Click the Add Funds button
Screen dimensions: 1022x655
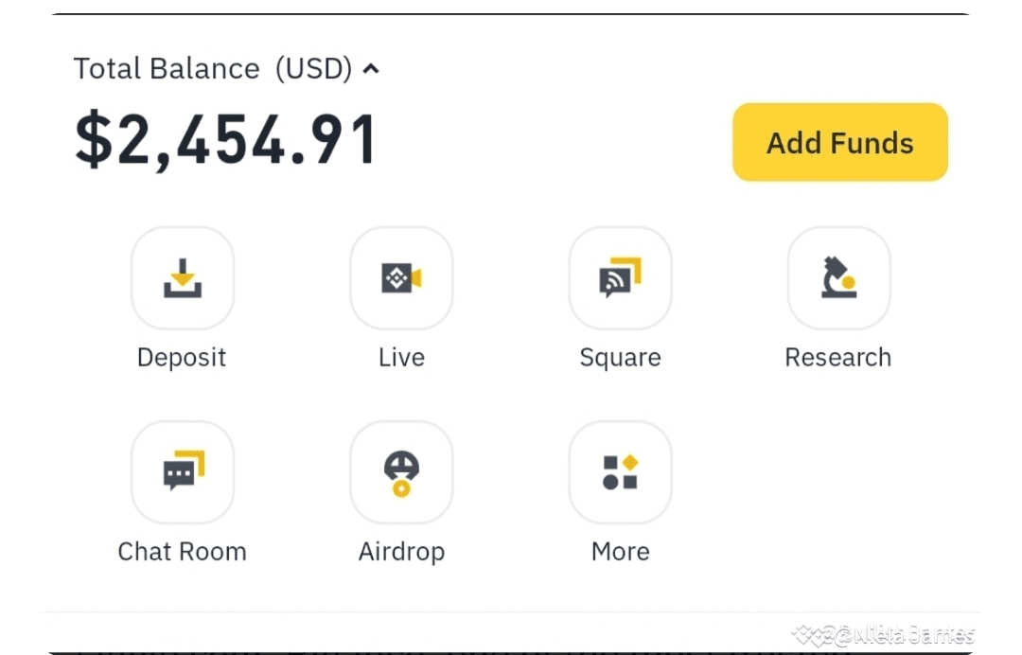(840, 143)
